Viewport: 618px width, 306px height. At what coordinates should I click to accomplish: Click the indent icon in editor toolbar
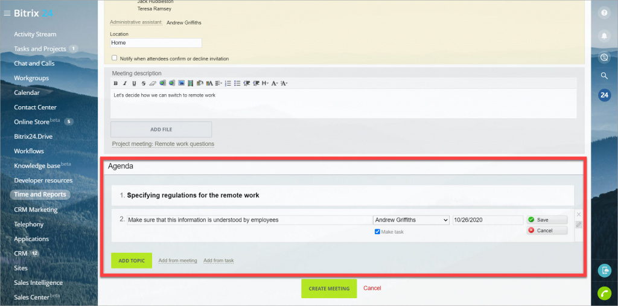point(256,83)
